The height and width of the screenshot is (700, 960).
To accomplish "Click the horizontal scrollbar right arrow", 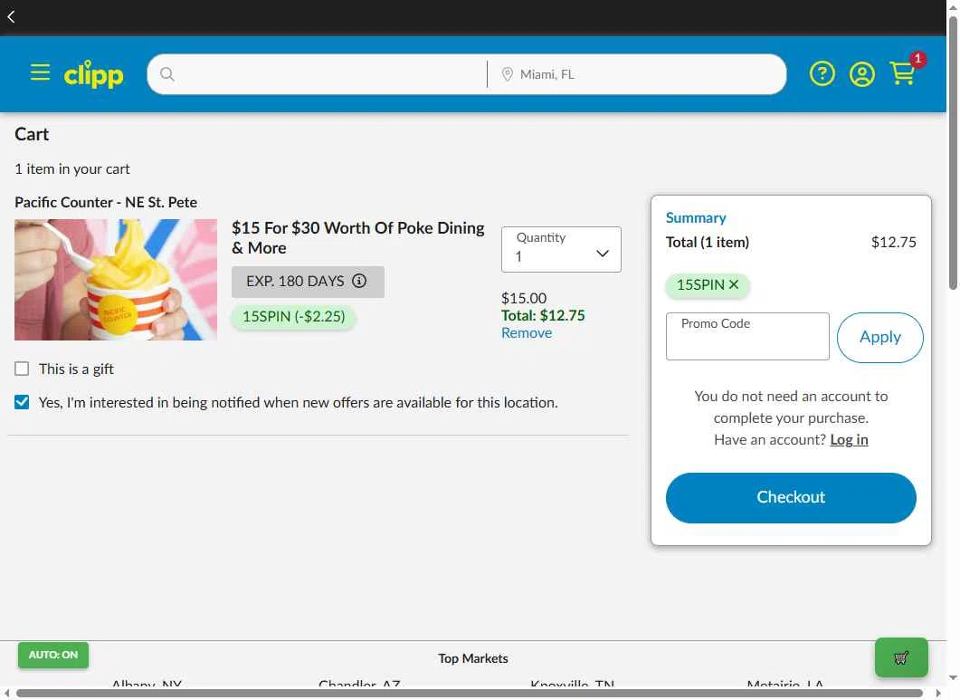I will click(938, 694).
